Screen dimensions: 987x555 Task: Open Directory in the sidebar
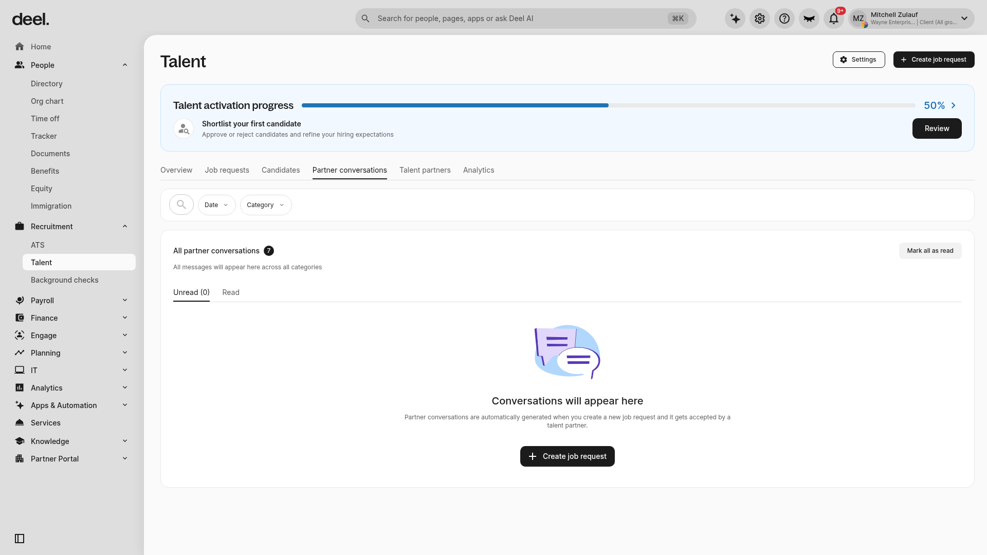tap(47, 84)
